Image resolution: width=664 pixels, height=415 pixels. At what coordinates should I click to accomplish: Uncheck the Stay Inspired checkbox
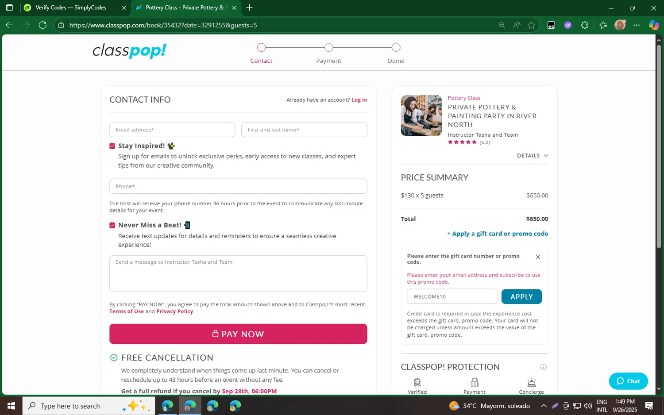[x=112, y=146]
